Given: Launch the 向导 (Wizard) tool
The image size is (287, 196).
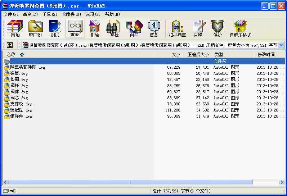Looking at the screenshot, I should pos(134,29).
